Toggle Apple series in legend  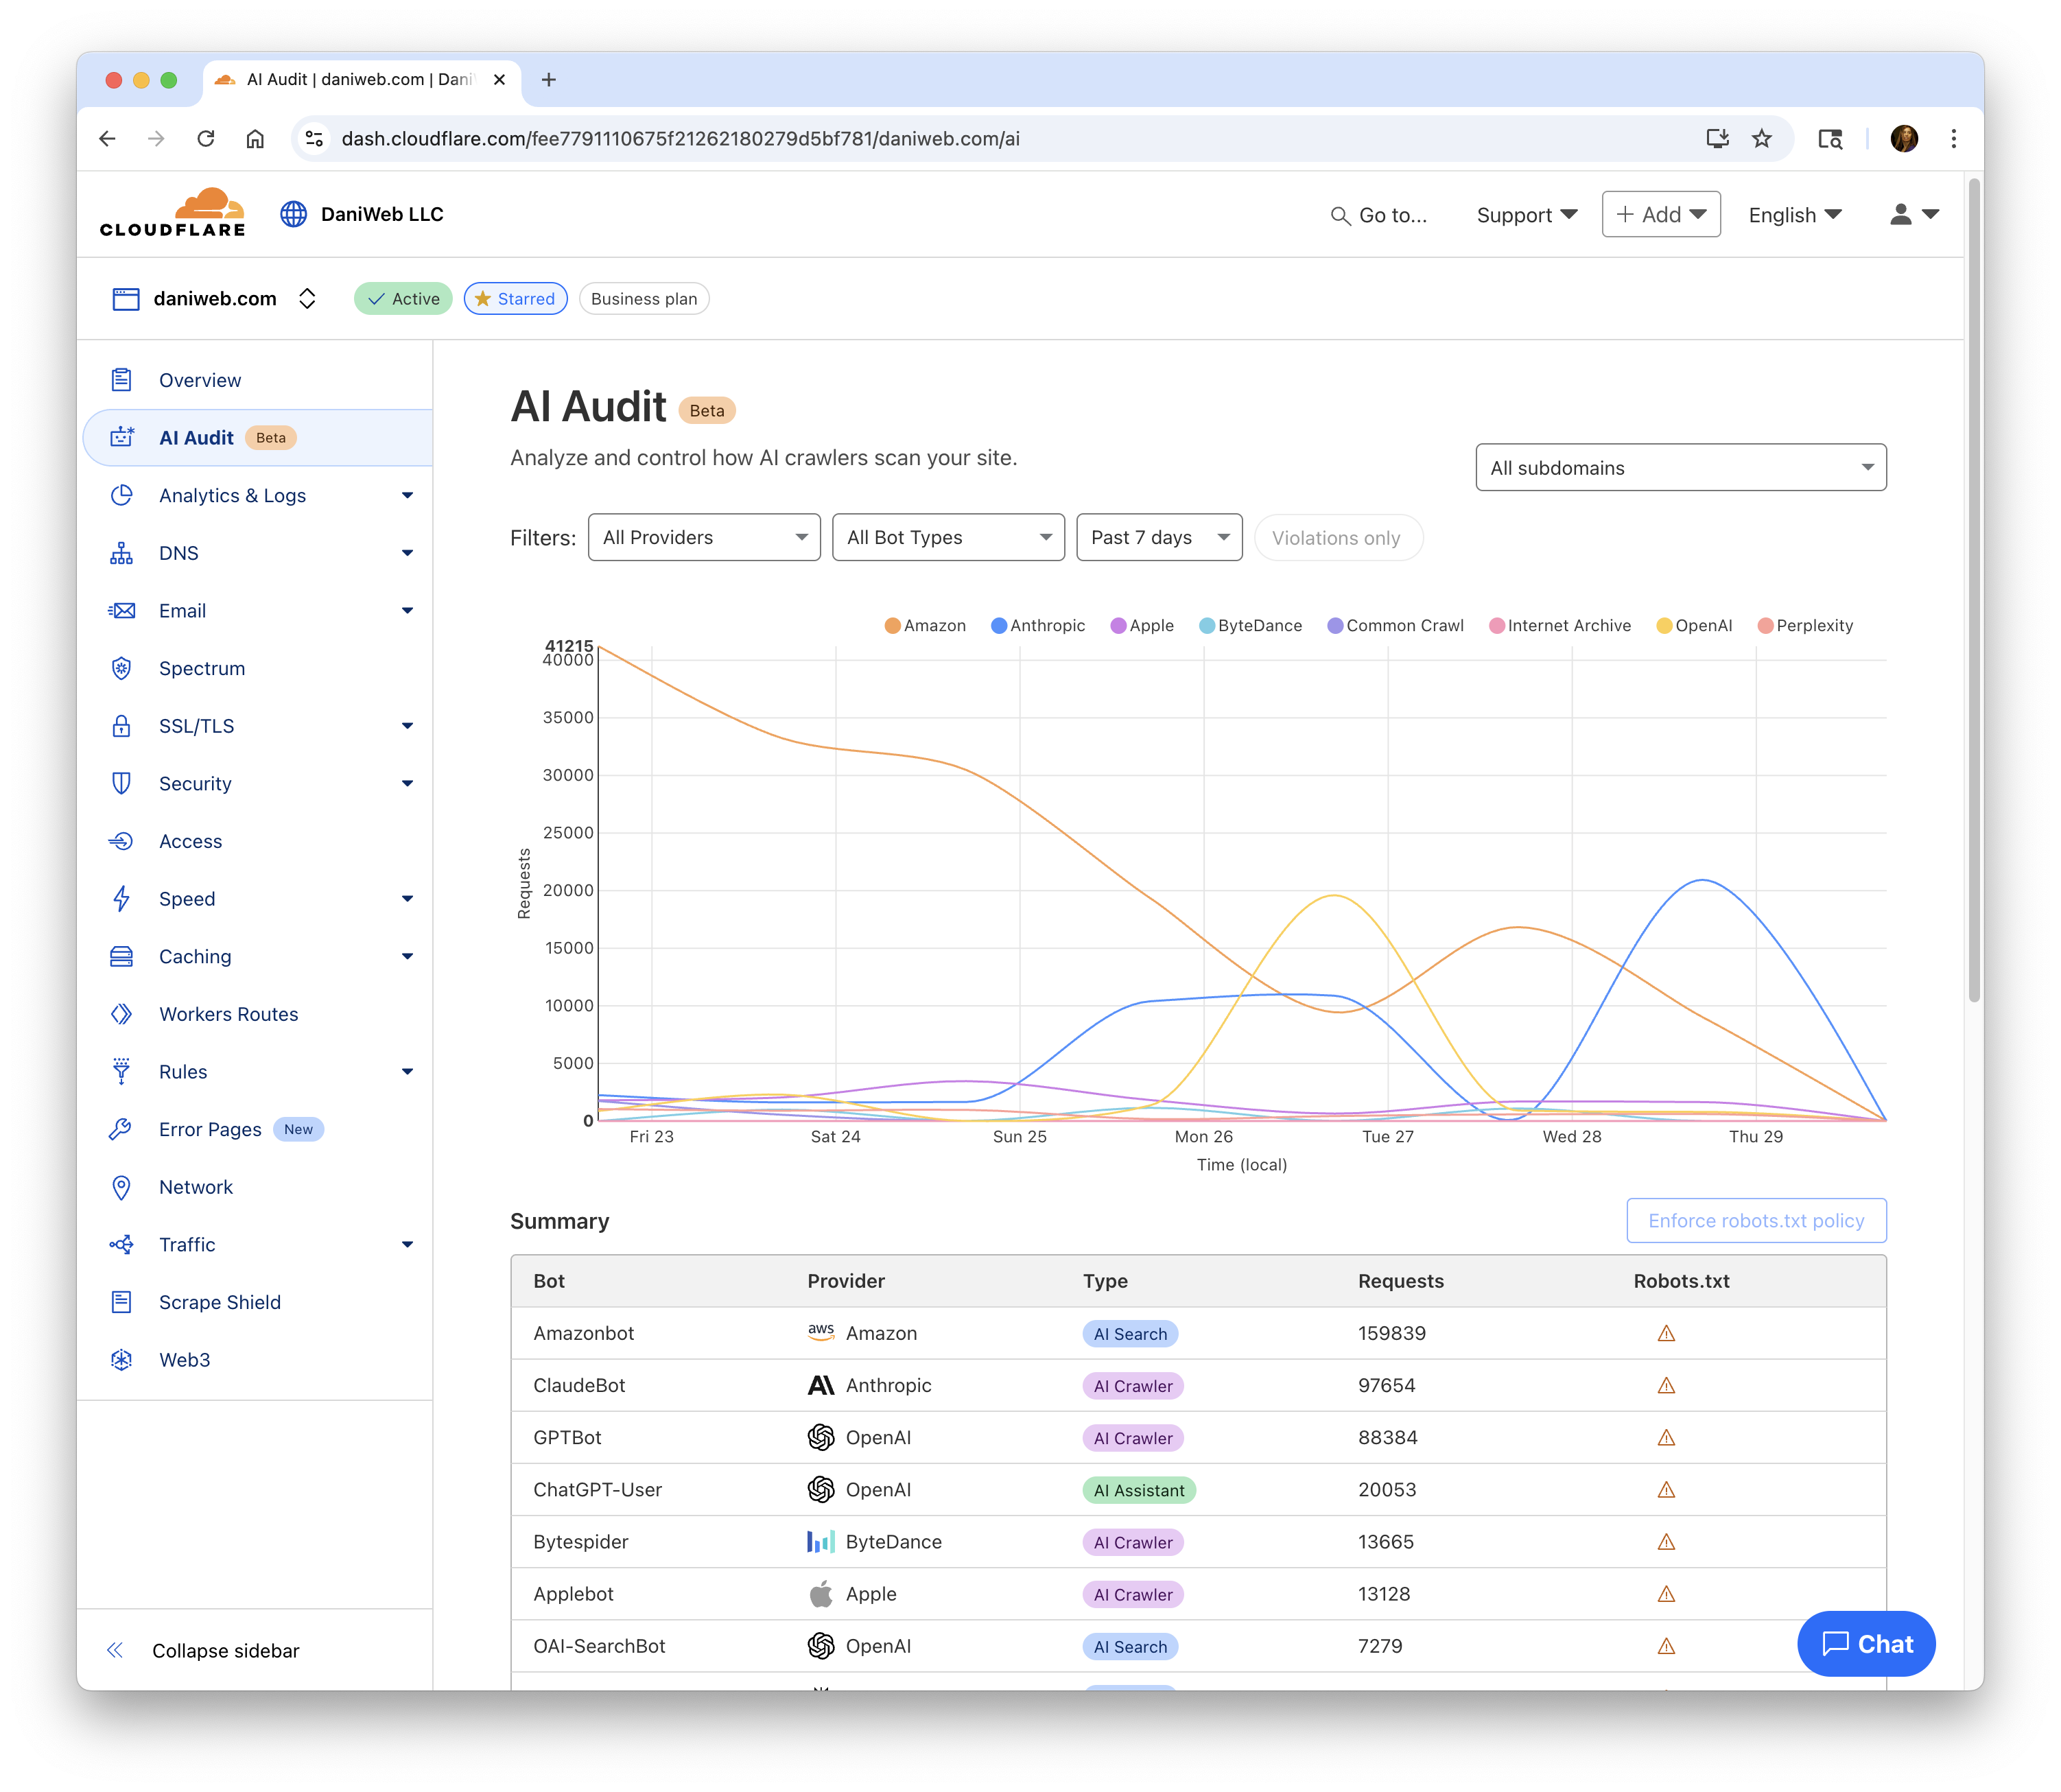click(x=1142, y=626)
